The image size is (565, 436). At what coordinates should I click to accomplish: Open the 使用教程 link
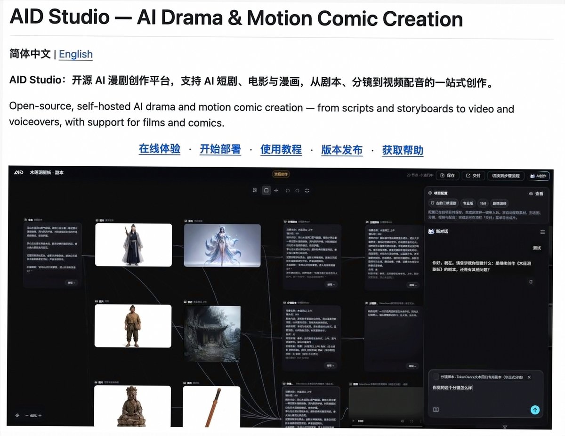(x=281, y=150)
